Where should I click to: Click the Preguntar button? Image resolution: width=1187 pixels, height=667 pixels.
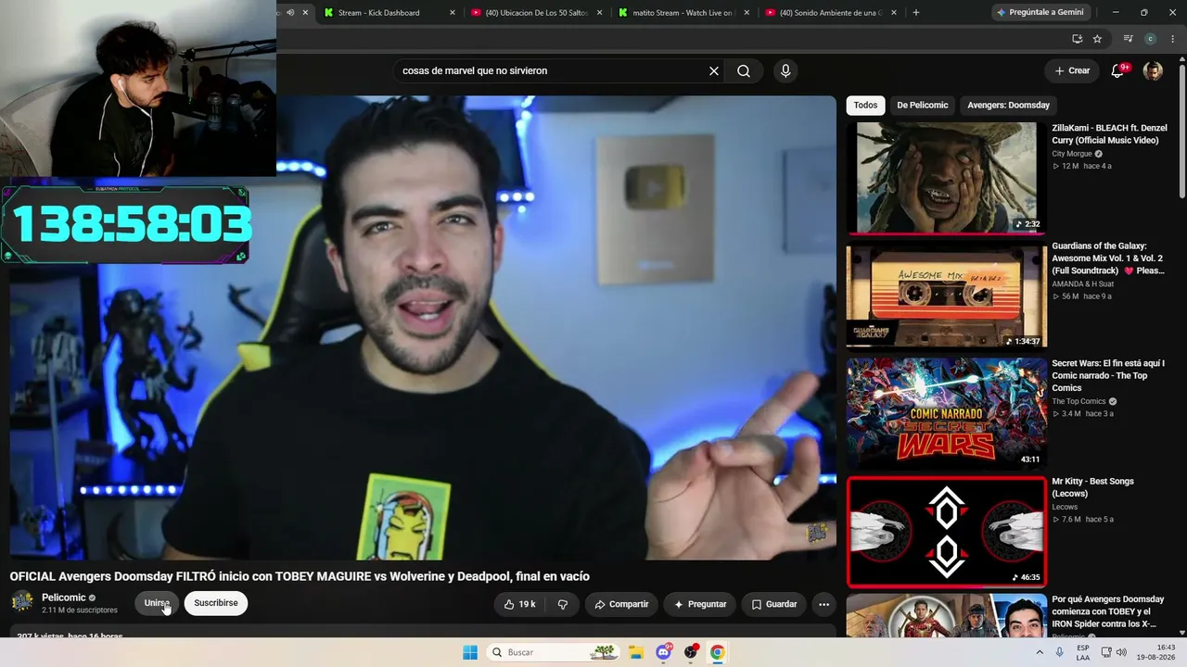[x=700, y=604]
